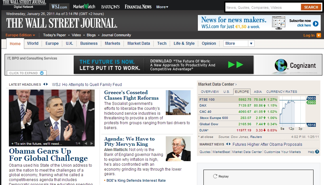
Task: Open the orange Log In dropdown arrow
Action: [x=319, y=35]
